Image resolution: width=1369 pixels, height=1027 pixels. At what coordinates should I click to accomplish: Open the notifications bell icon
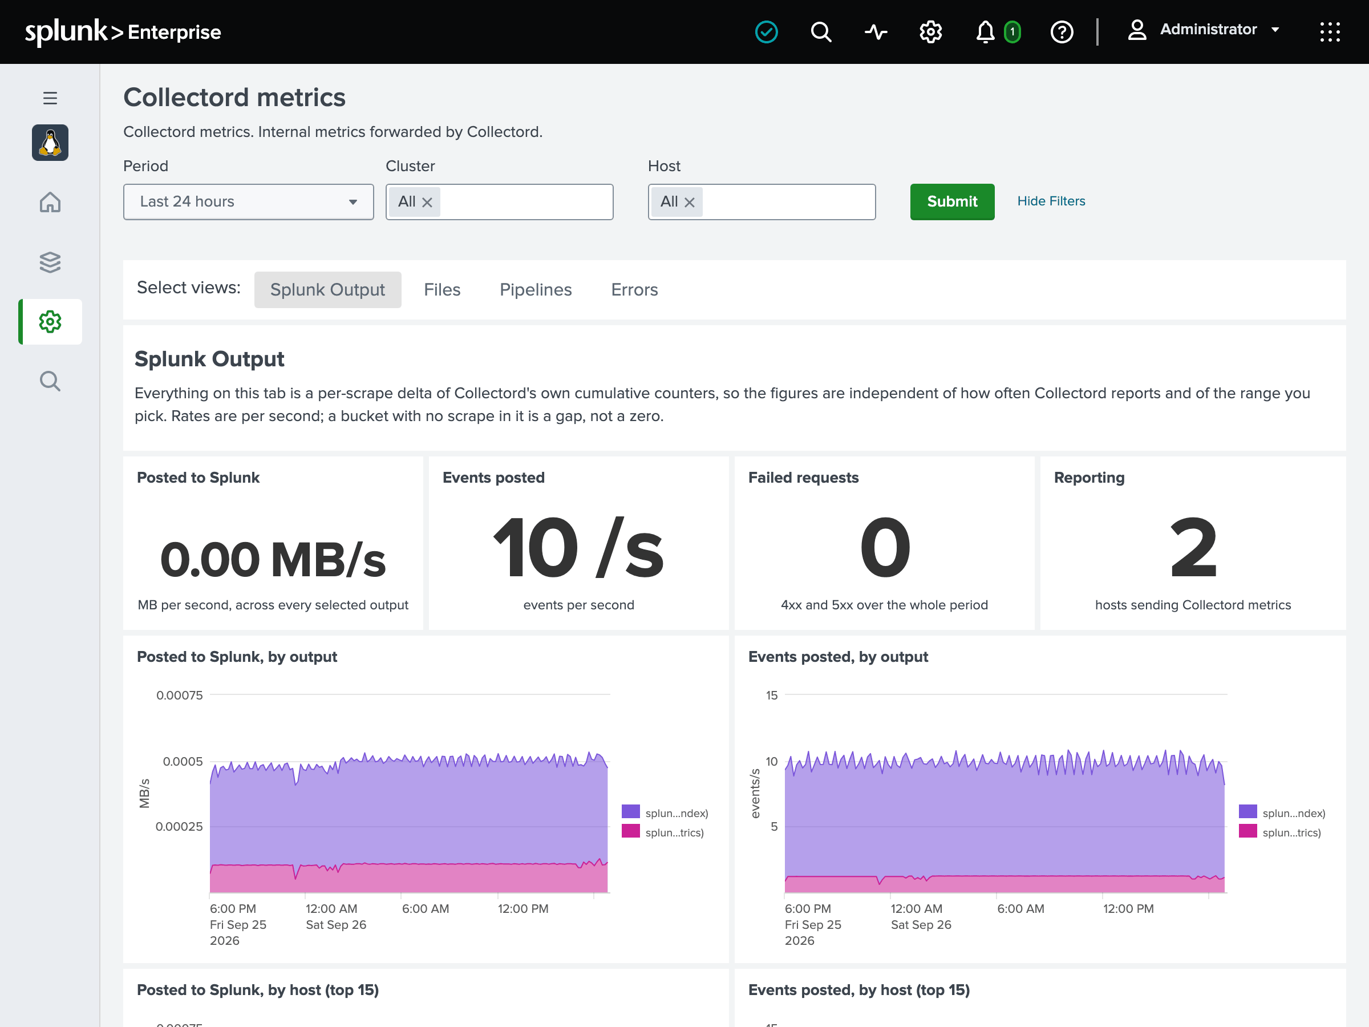[985, 31]
